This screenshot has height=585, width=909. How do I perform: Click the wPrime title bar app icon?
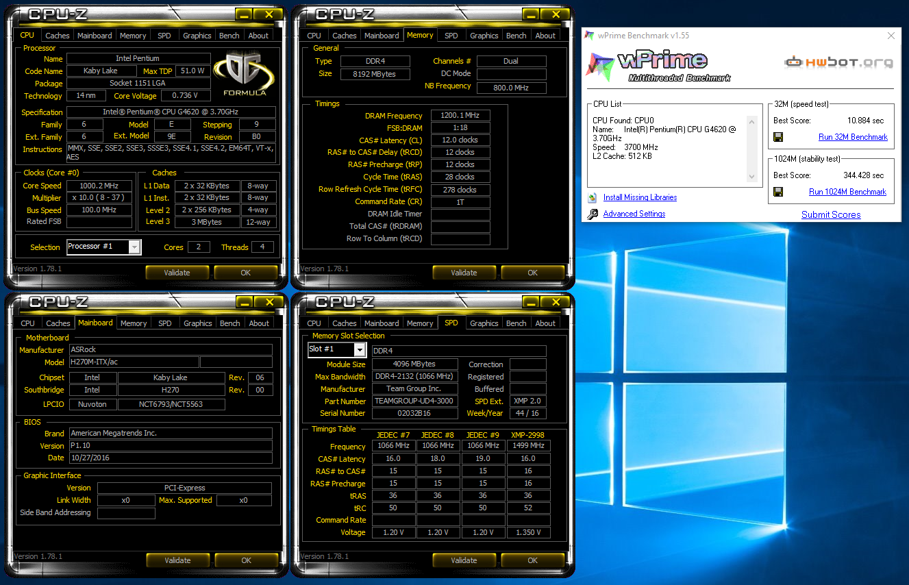tap(589, 36)
